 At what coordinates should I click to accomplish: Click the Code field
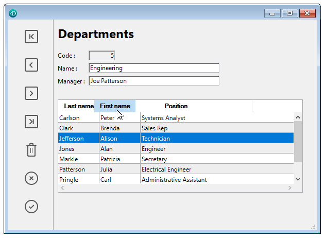(102, 55)
